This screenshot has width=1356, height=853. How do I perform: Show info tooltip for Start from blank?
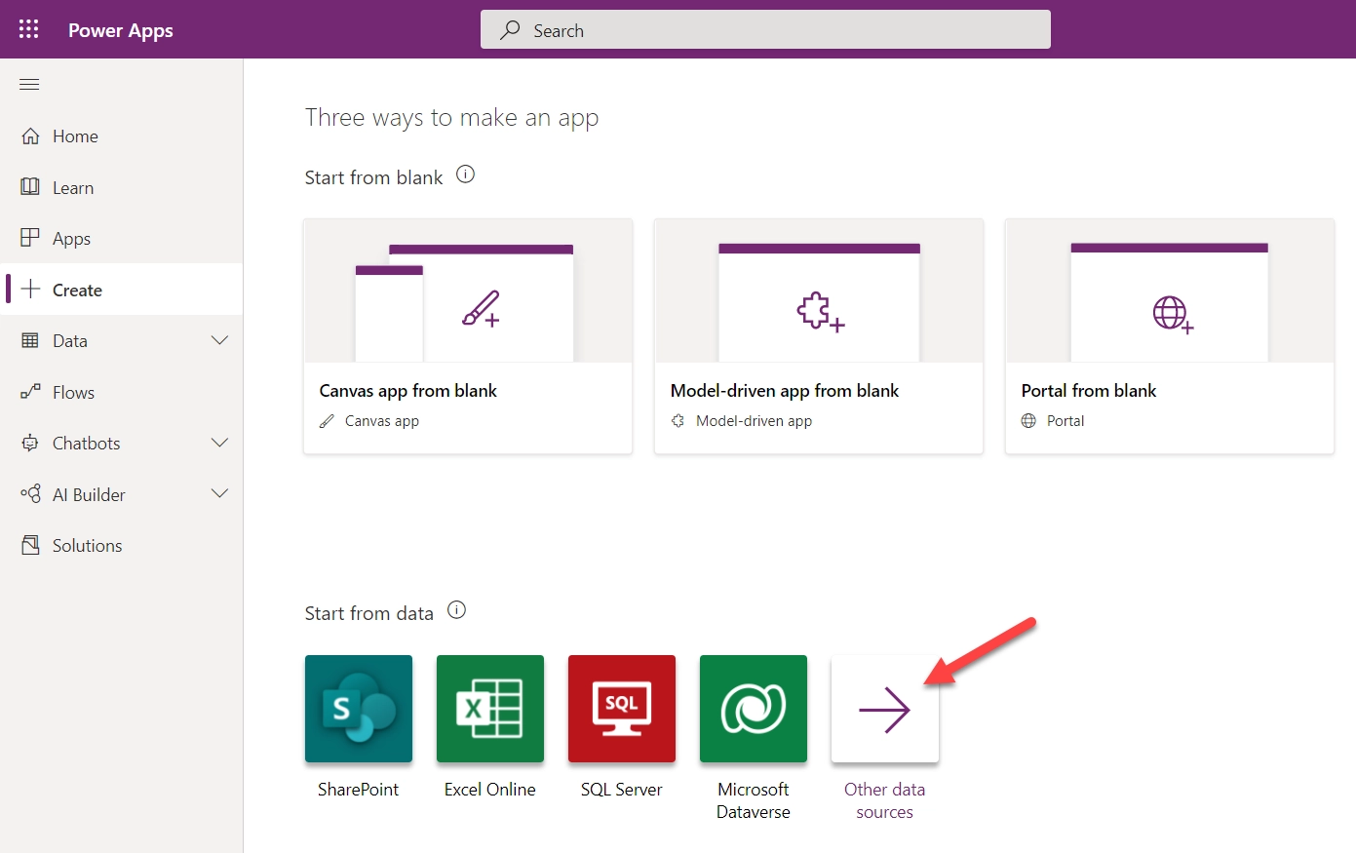point(466,174)
